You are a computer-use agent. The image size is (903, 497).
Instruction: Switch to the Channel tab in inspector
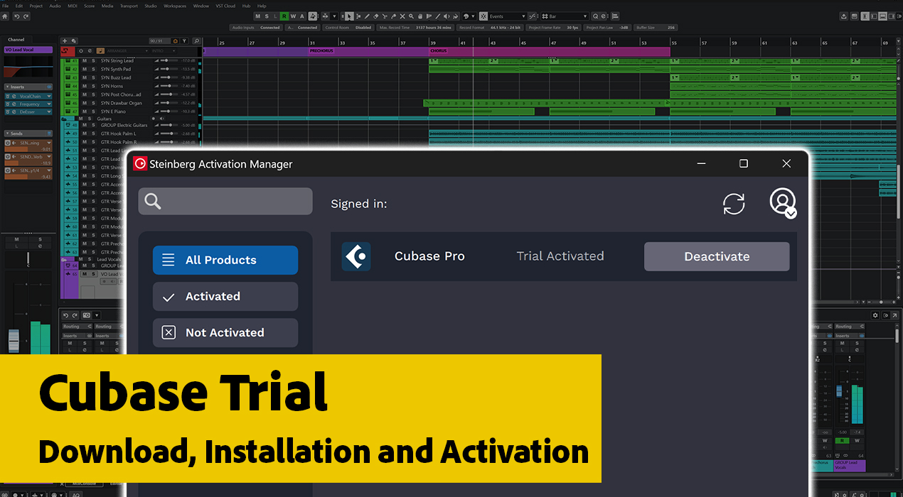pos(16,40)
